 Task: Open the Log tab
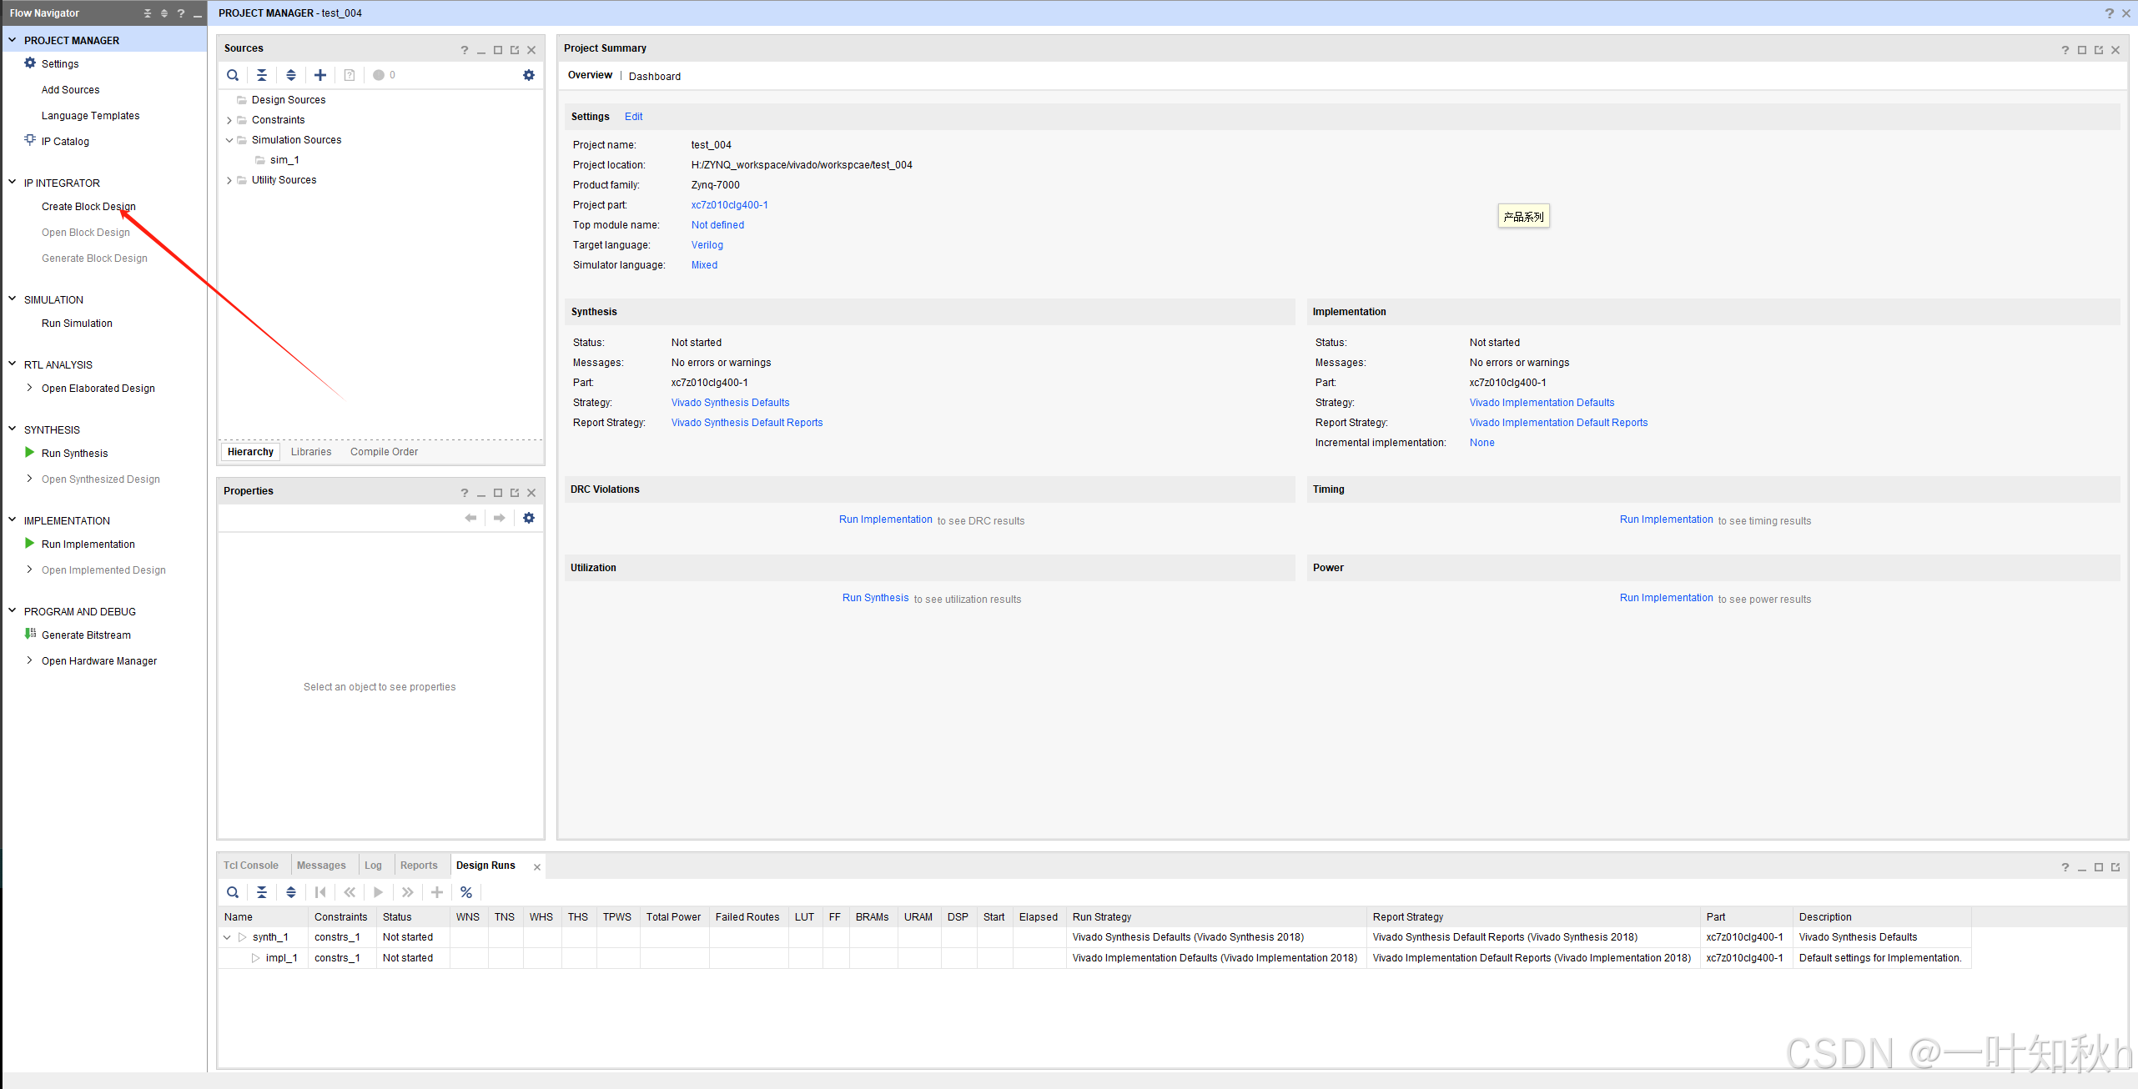[373, 866]
